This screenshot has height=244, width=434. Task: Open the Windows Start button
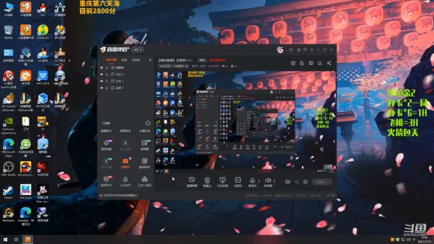coord(5,240)
